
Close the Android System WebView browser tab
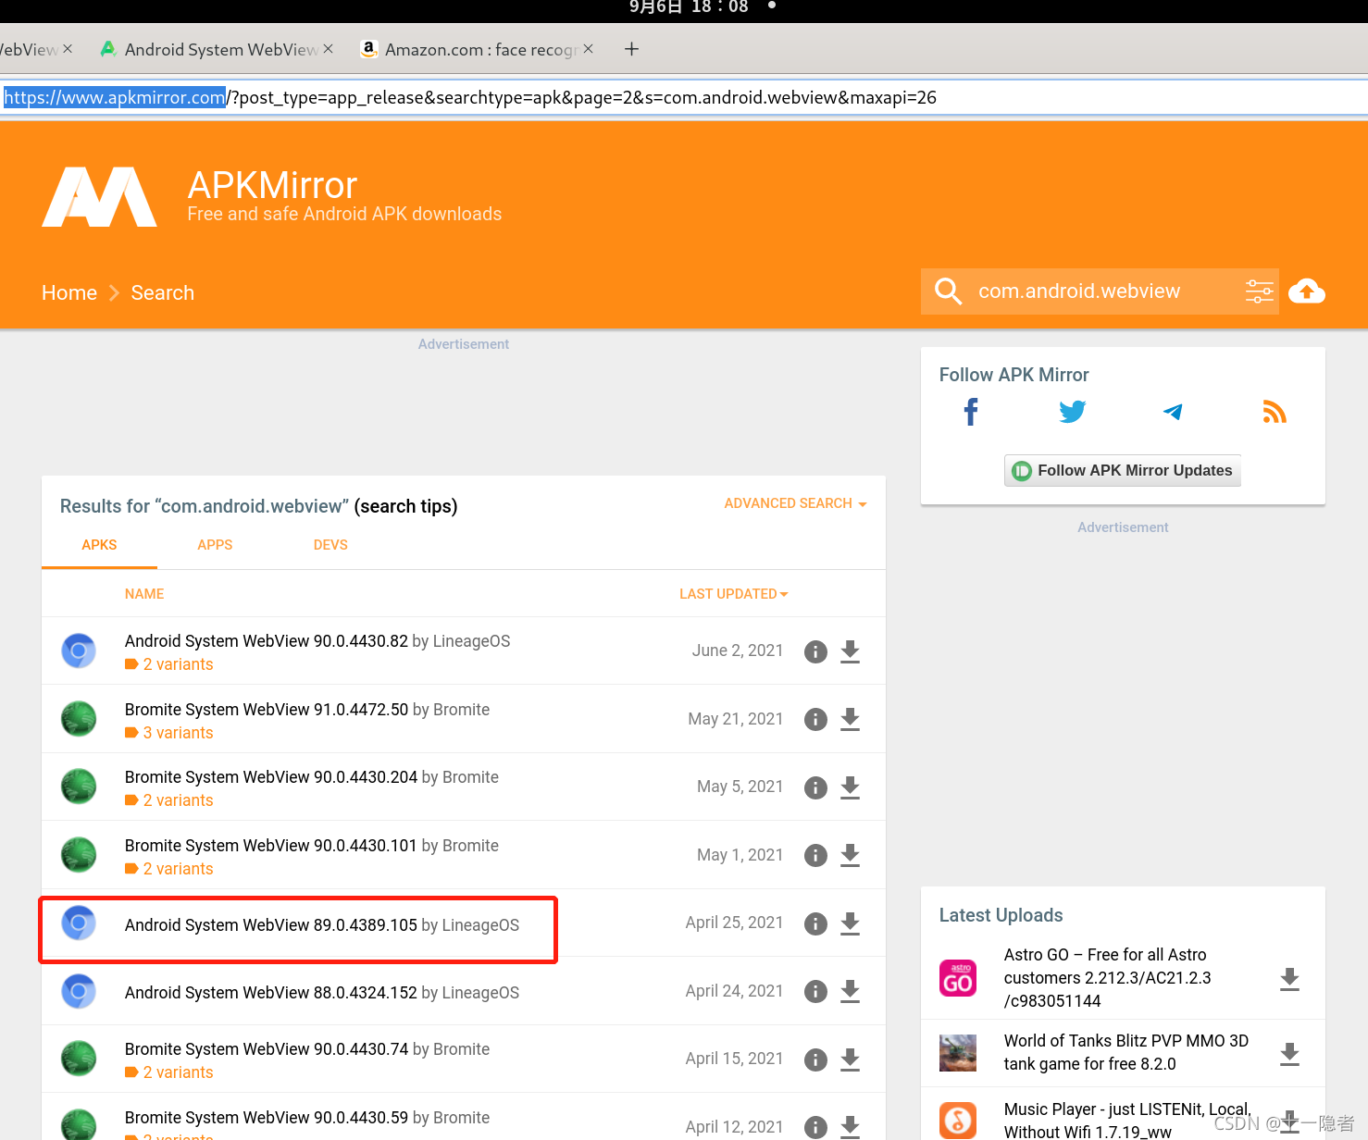coord(328,49)
